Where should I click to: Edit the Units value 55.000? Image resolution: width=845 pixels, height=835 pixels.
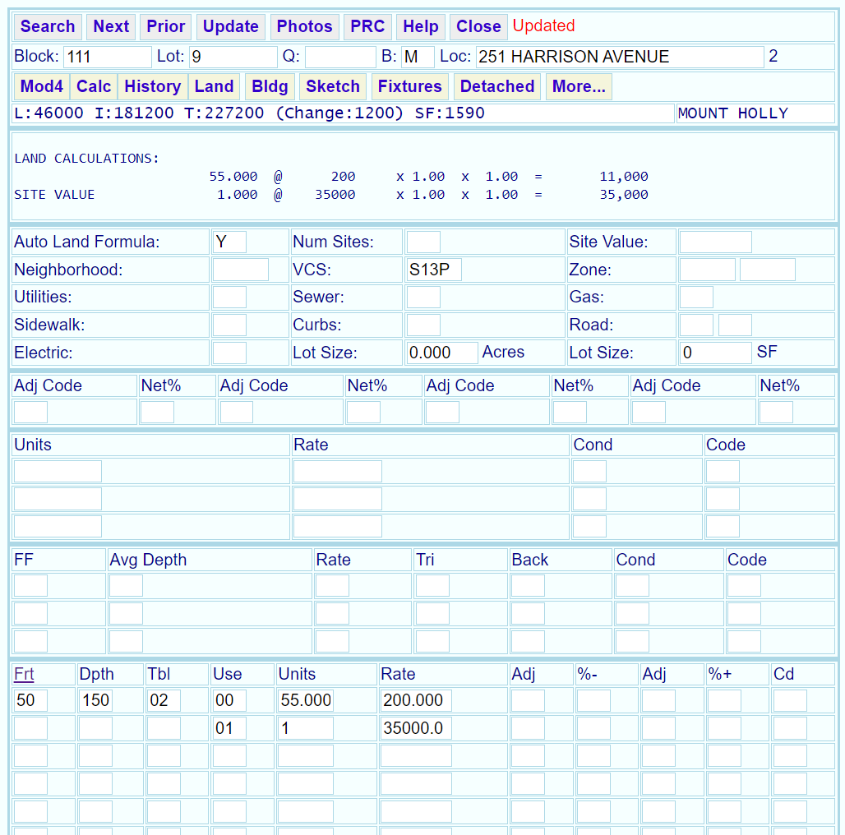point(306,700)
